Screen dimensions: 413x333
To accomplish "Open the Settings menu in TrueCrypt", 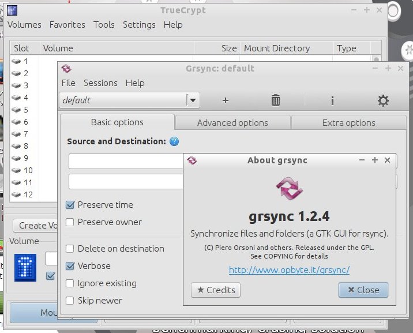I will click(139, 25).
